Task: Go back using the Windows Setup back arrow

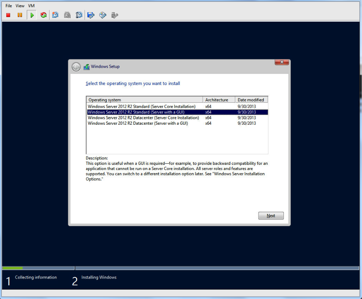Action: pyautogui.click(x=76, y=67)
